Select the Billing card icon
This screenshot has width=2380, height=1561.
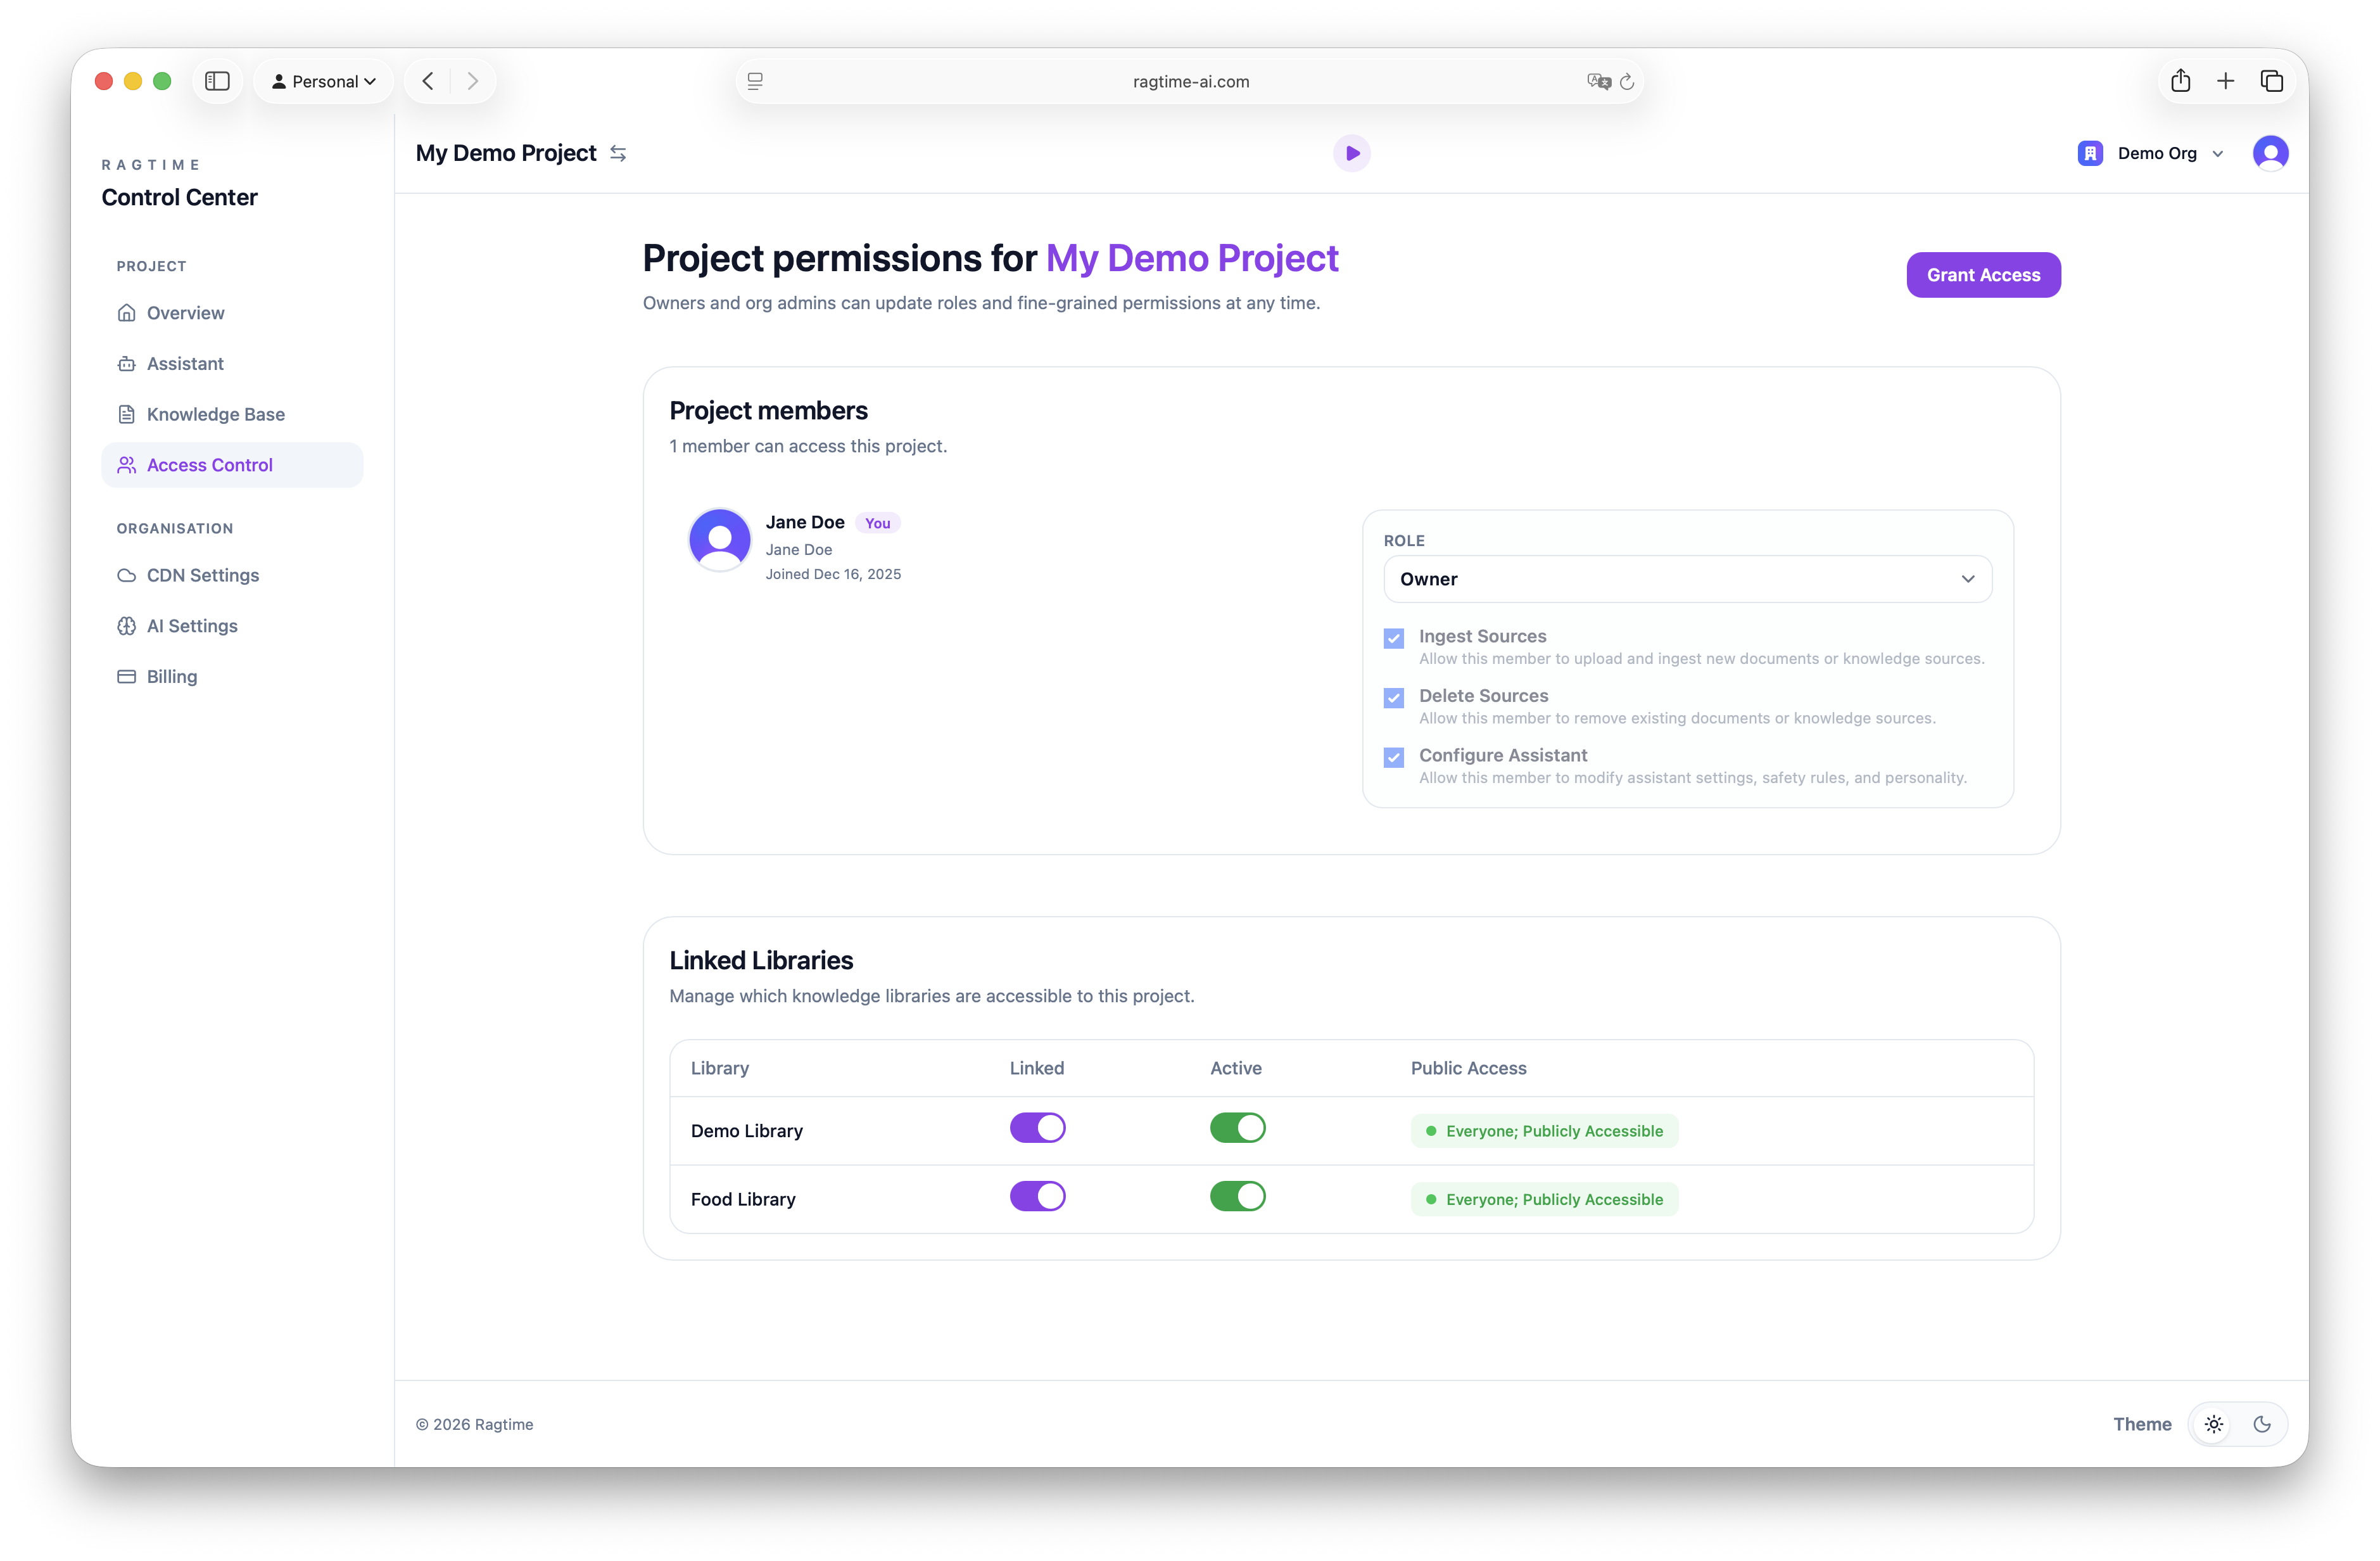[x=126, y=677]
